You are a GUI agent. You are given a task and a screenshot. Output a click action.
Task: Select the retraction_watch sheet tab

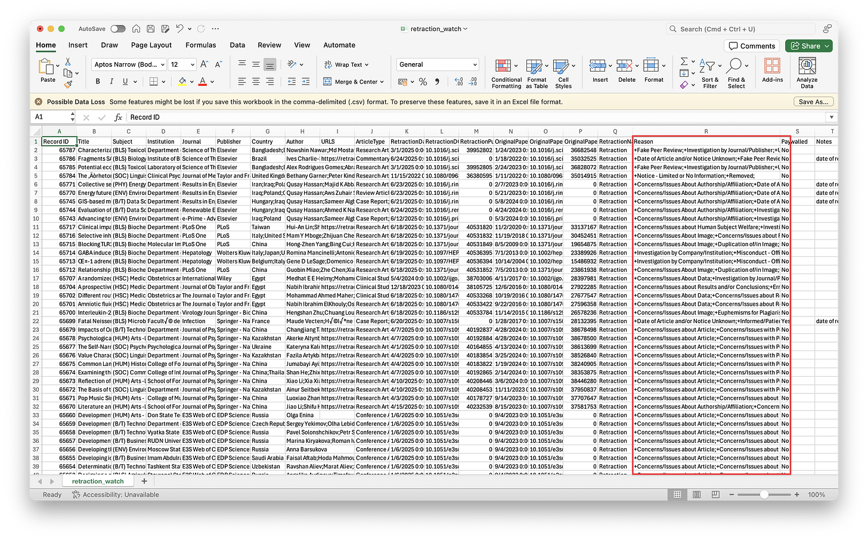[98, 481]
